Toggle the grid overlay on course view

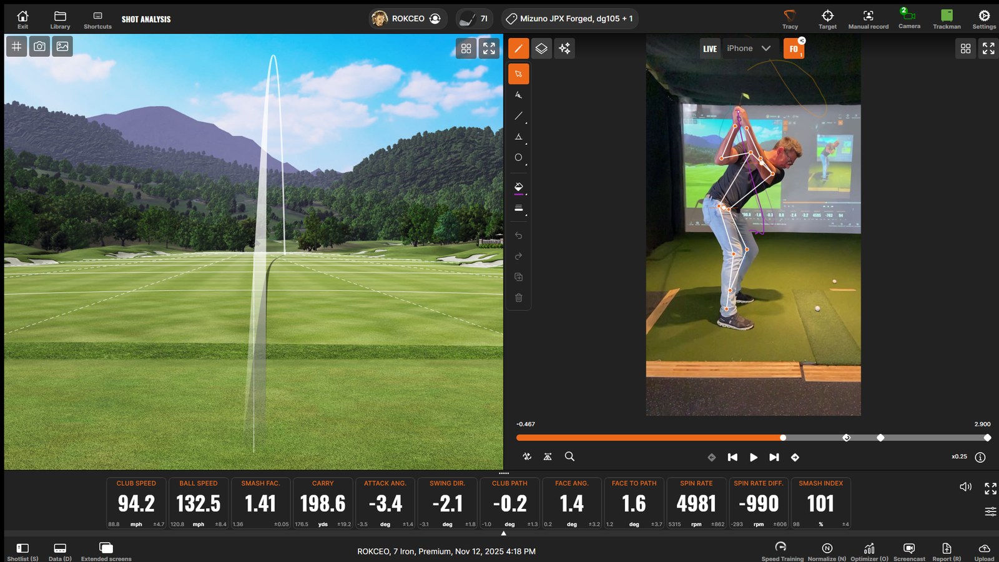click(17, 46)
